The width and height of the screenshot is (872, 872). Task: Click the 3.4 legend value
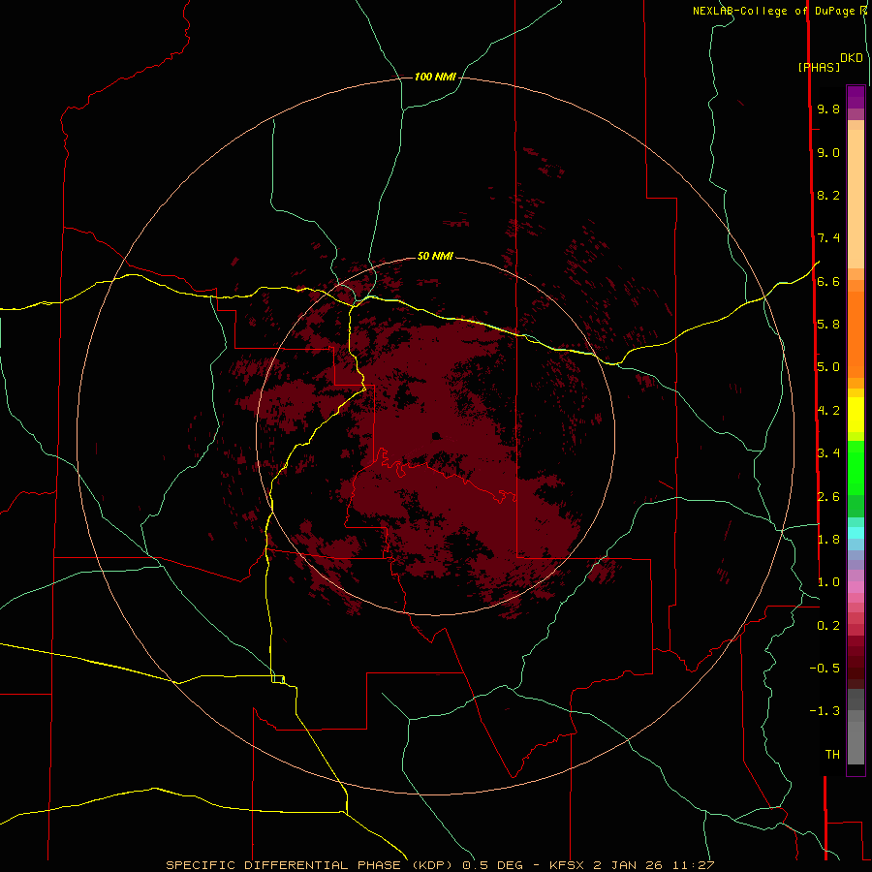tap(828, 453)
